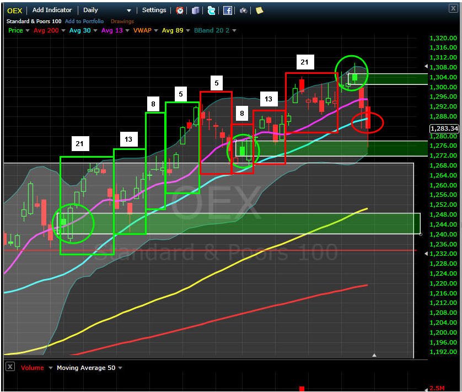Close the Volume panel with X
The height and width of the screenshot is (392, 462).
pos(10,367)
